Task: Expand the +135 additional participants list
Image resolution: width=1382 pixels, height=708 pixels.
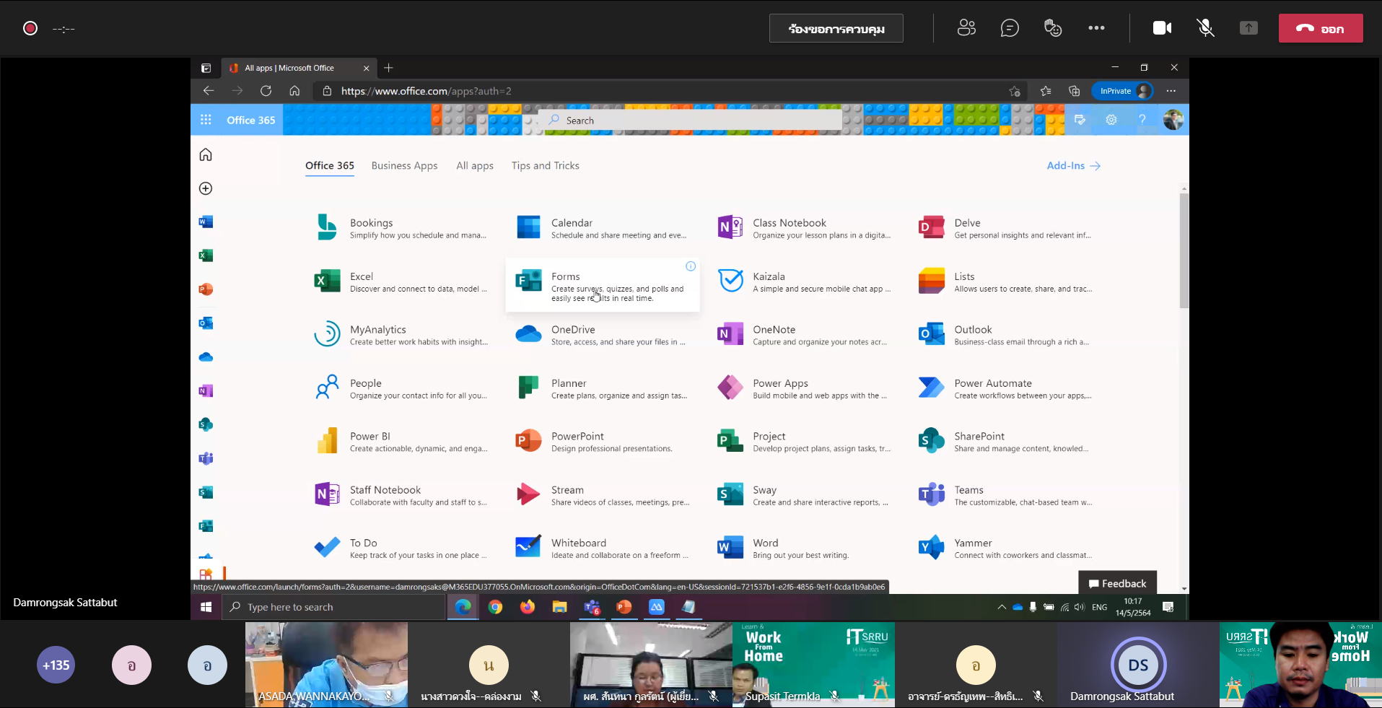Action: coord(56,665)
